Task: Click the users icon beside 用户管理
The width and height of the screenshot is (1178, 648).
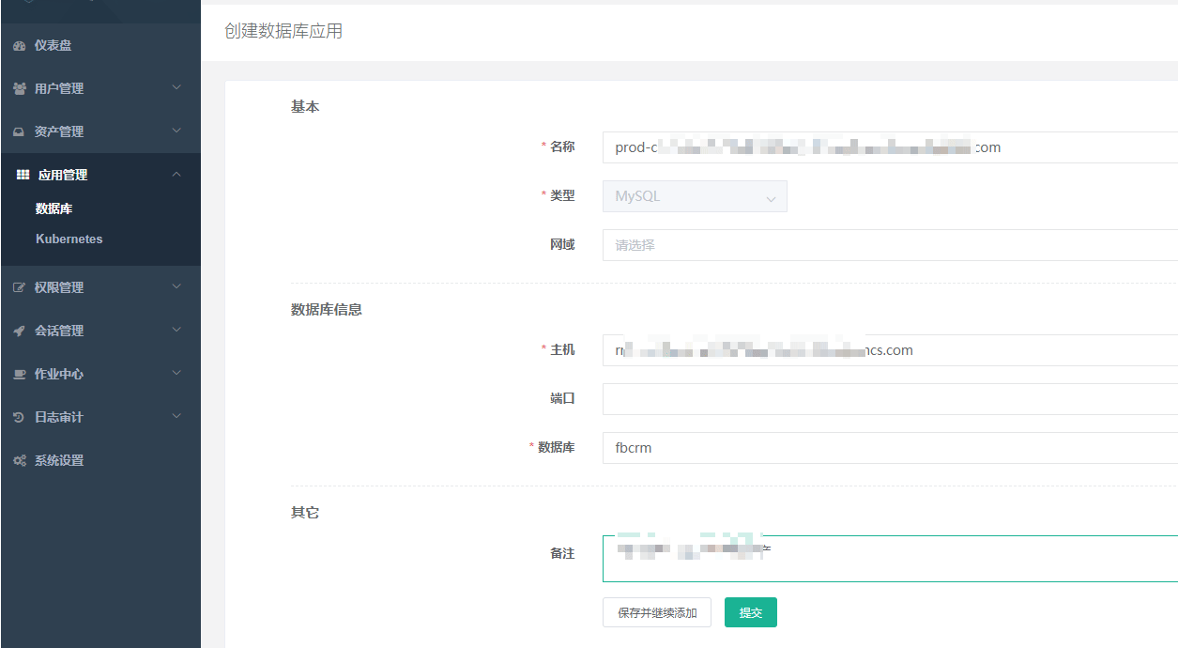Action: [19, 88]
